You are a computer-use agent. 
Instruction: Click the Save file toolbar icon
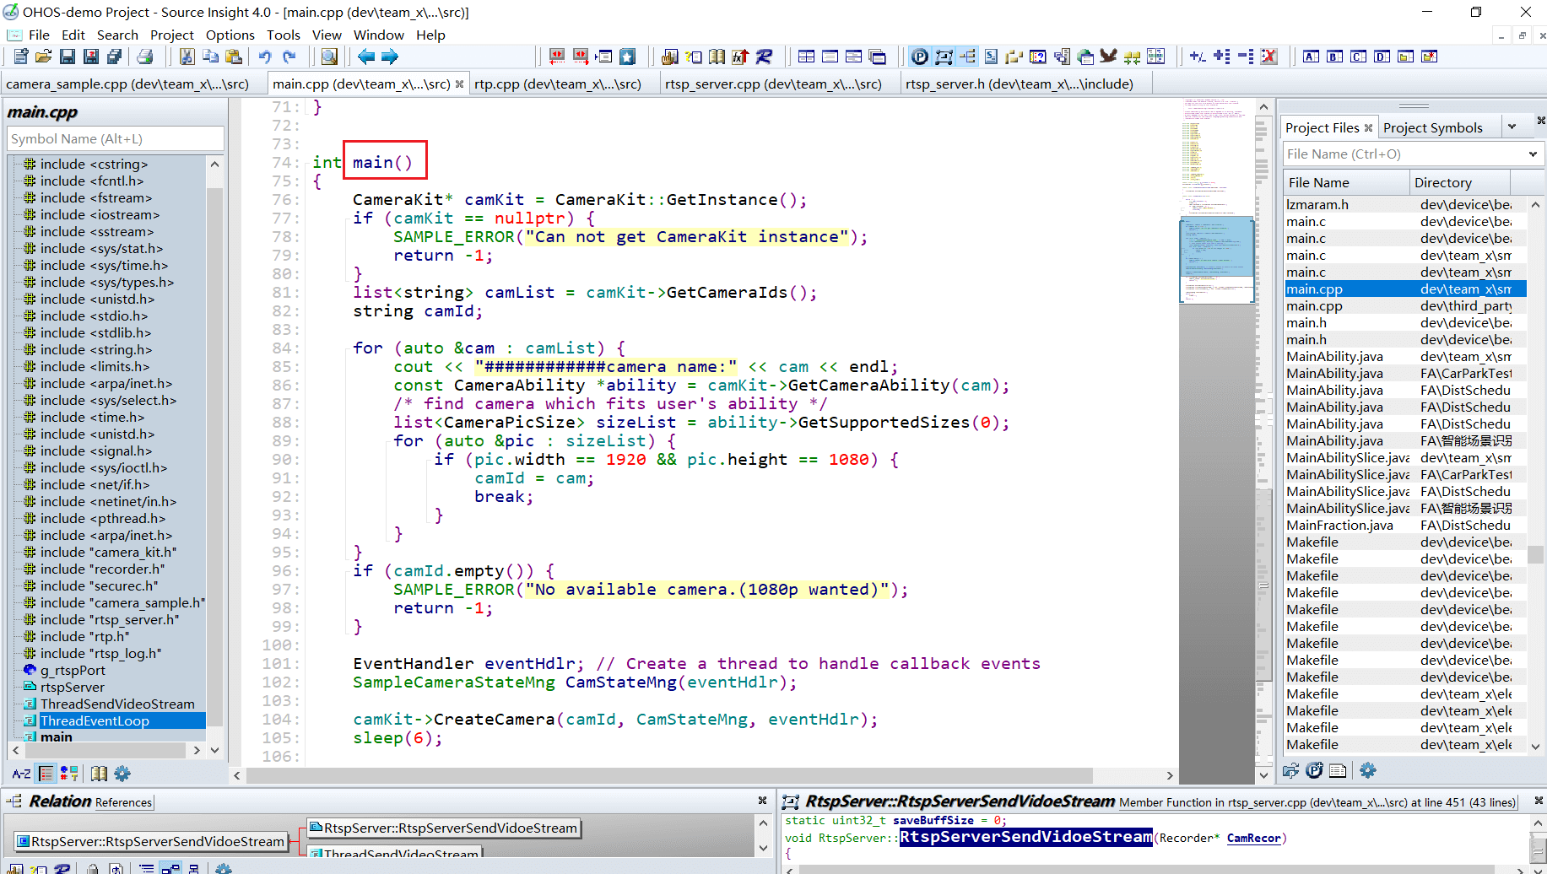pos(68,57)
